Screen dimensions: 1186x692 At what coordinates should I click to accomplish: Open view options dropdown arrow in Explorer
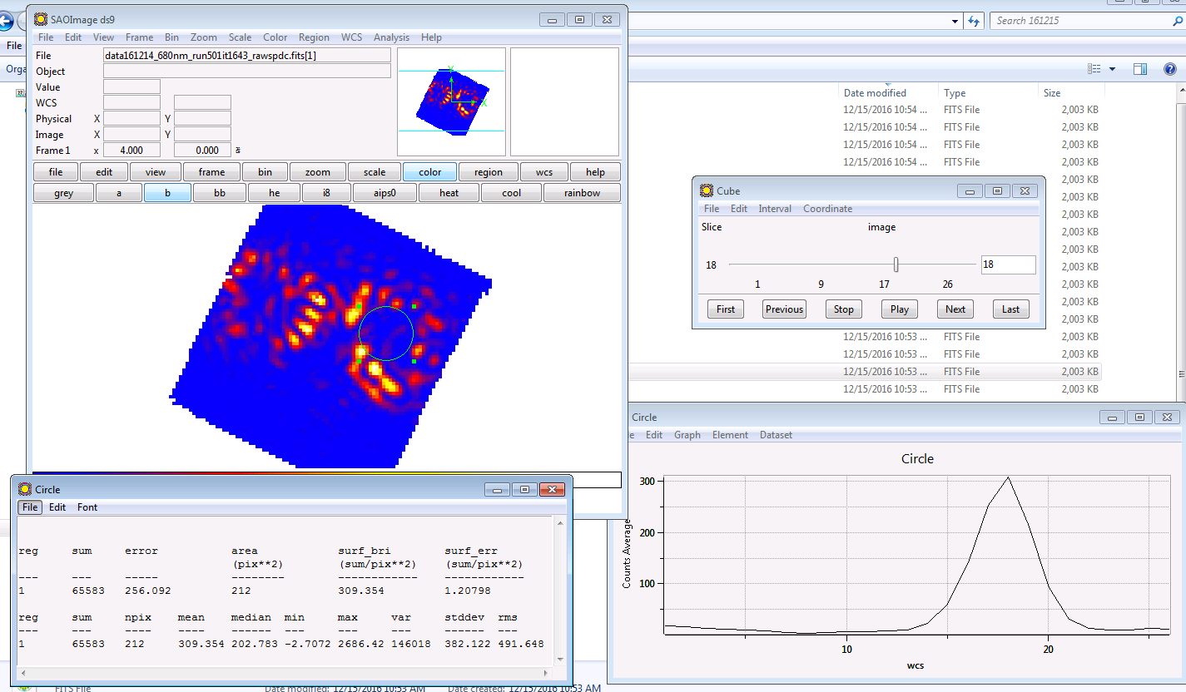(1112, 69)
